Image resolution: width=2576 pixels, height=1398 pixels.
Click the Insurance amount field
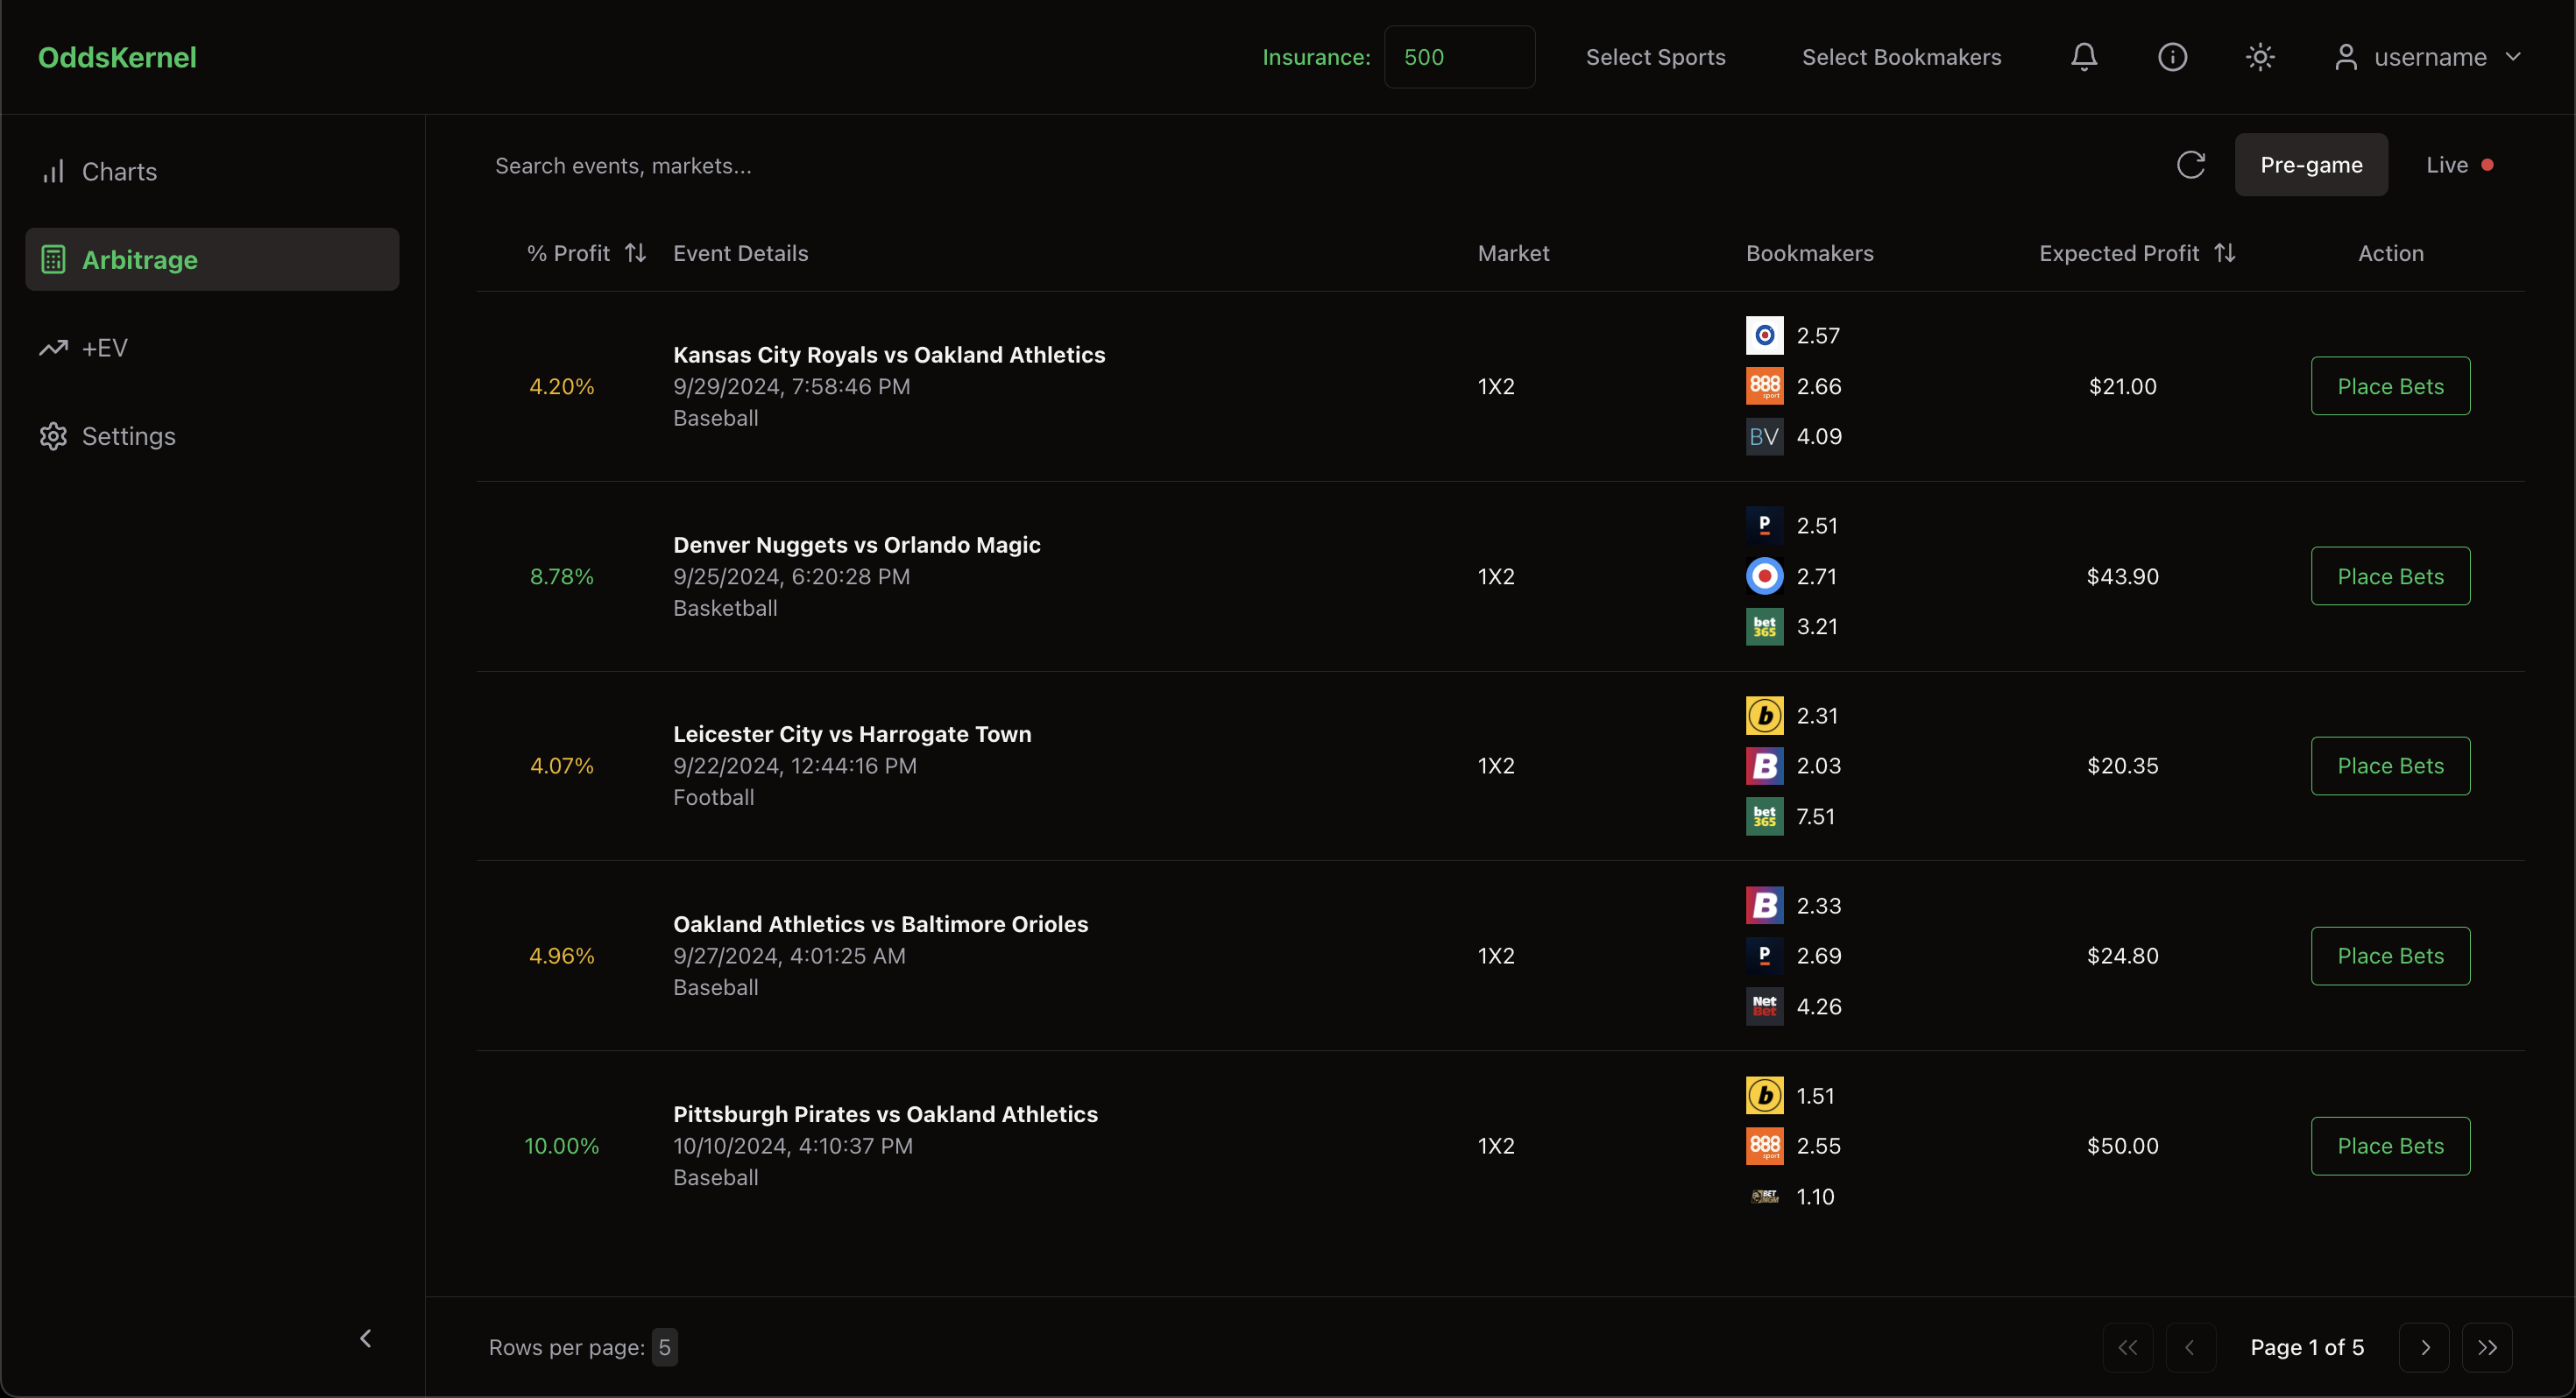pos(1459,57)
